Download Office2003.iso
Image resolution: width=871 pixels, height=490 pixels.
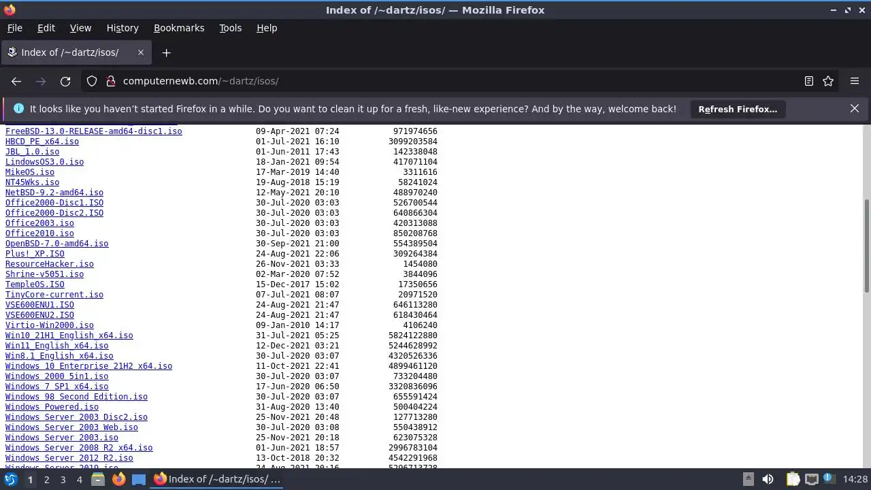39,223
